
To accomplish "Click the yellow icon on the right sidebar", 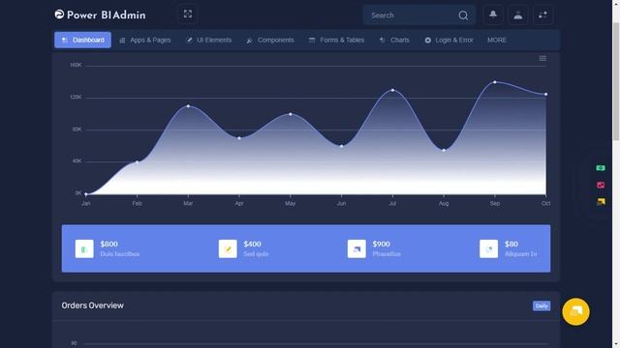I will coord(601,202).
